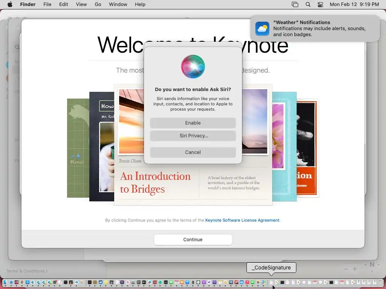Click the minus button in the background window
This screenshot has width=386, height=289.
click(346, 269)
